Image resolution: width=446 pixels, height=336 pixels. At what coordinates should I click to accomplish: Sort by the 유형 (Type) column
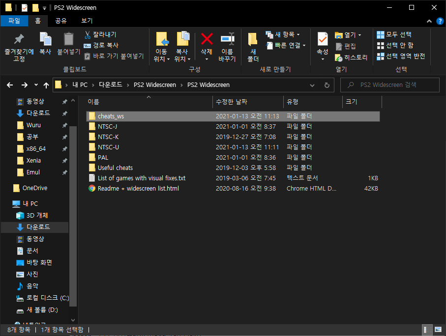click(x=313, y=102)
